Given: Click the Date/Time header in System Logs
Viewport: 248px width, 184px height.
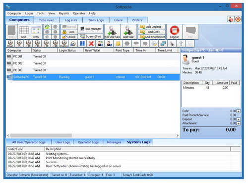Looking at the screenshot, I should coord(26,149).
